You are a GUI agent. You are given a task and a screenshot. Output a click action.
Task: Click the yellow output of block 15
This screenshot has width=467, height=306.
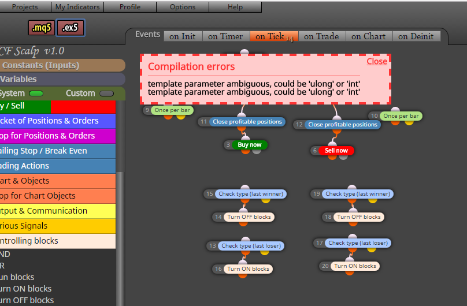(x=266, y=200)
